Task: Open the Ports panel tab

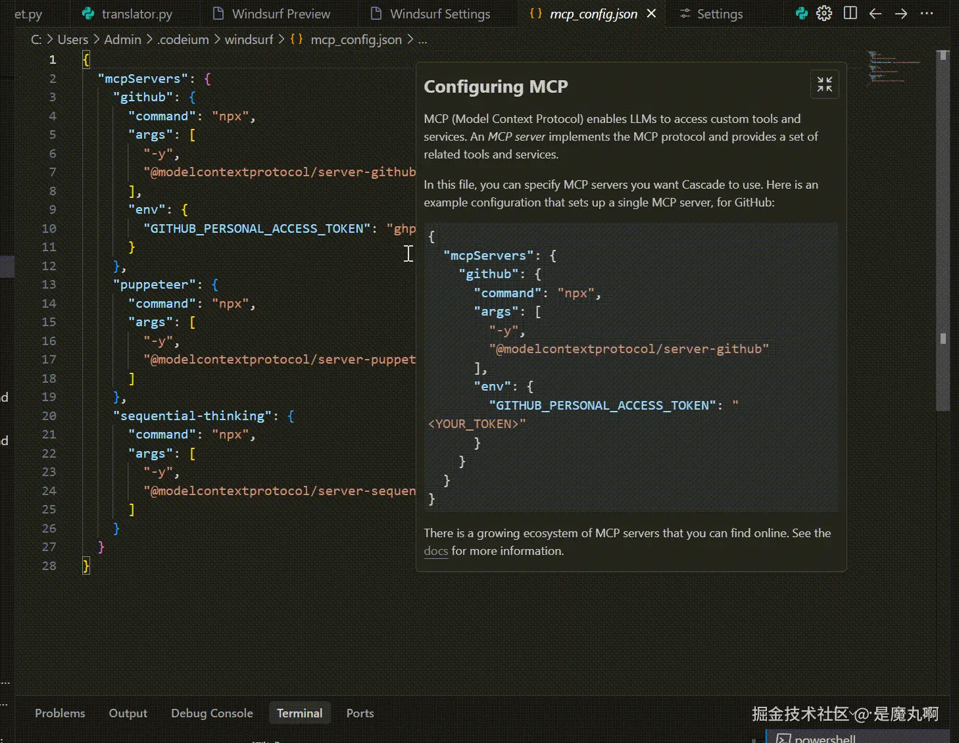Action: click(360, 713)
